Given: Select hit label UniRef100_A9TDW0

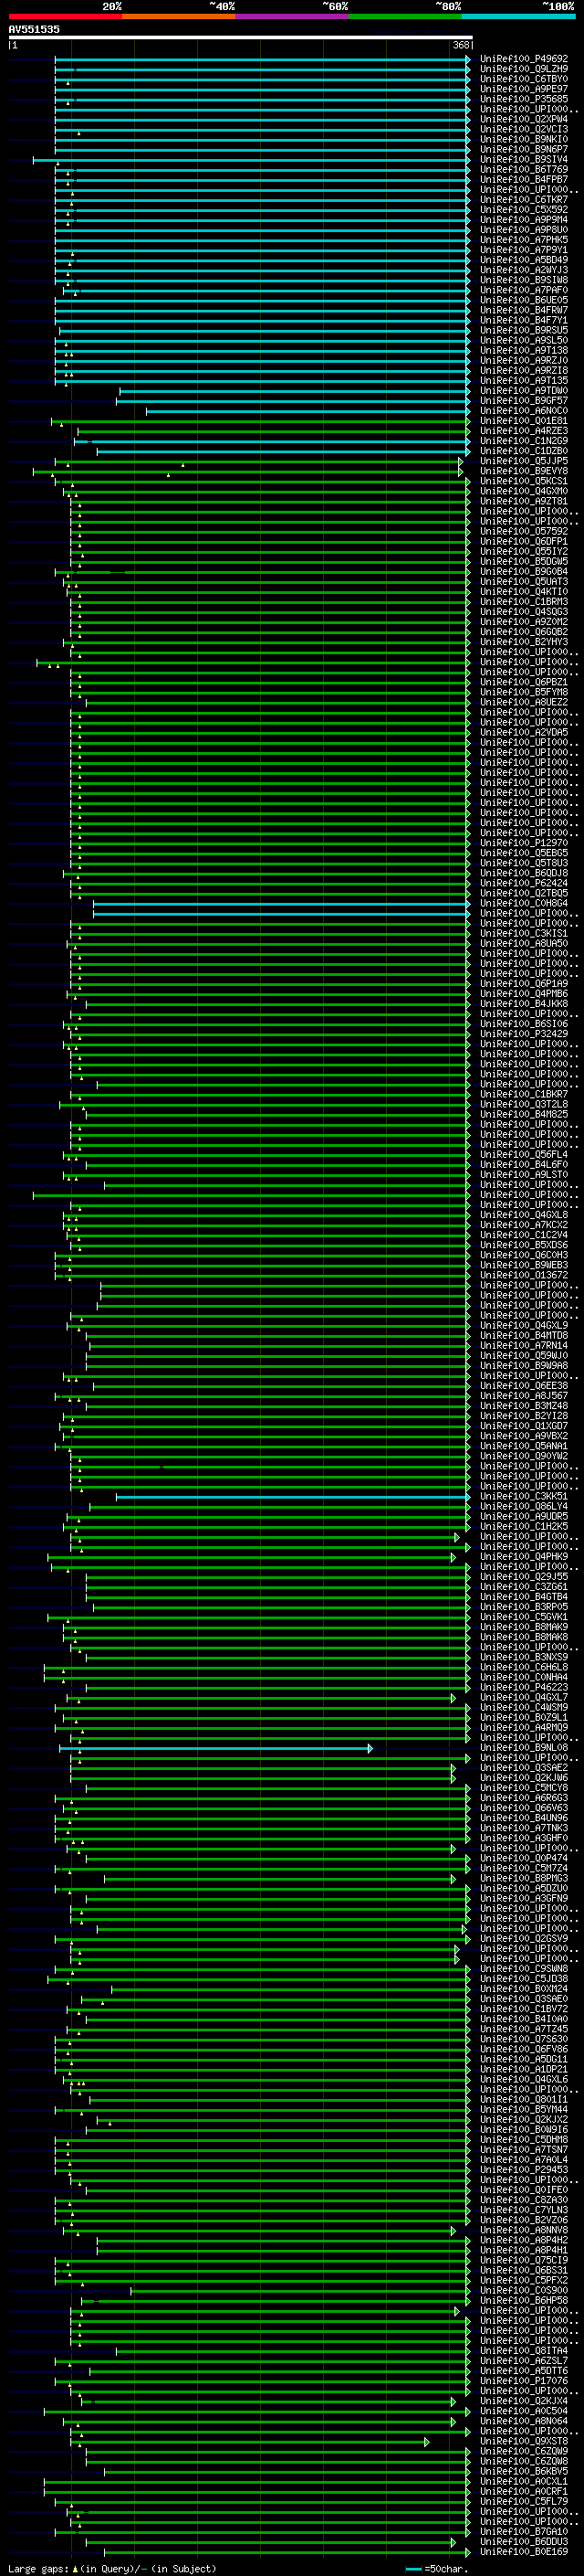Looking at the screenshot, I should [x=524, y=391].
